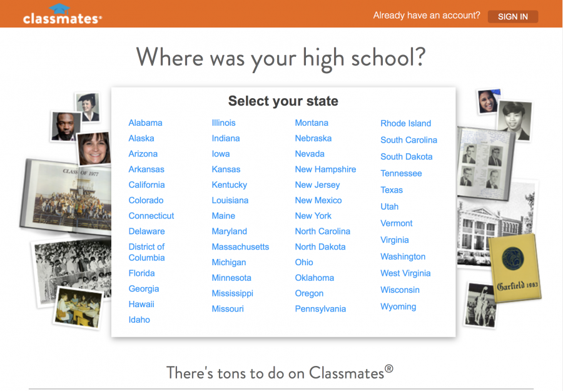Click the Wyoming link
563x391 pixels.
[x=398, y=307]
